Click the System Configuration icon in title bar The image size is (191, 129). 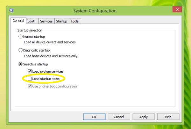[11, 11]
